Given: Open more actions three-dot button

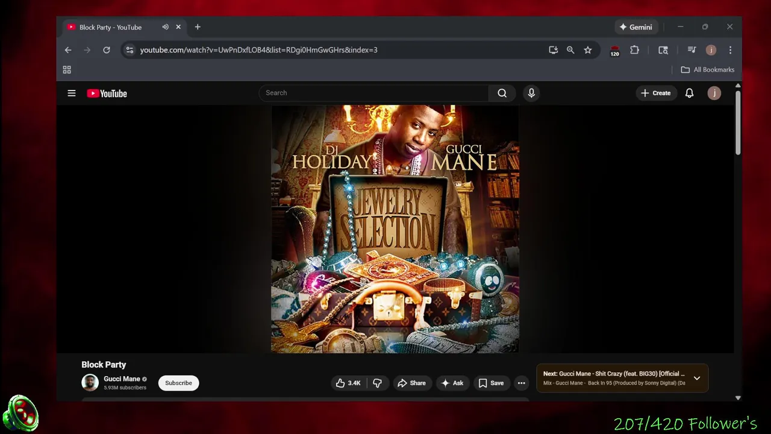Looking at the screenshot, I should pyautogui.click(x=522, y=383).
